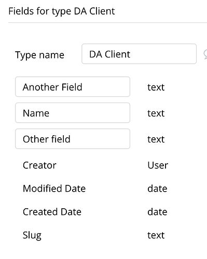
Task: Click the User type of Creator
Action: click(x=158, y=165)
